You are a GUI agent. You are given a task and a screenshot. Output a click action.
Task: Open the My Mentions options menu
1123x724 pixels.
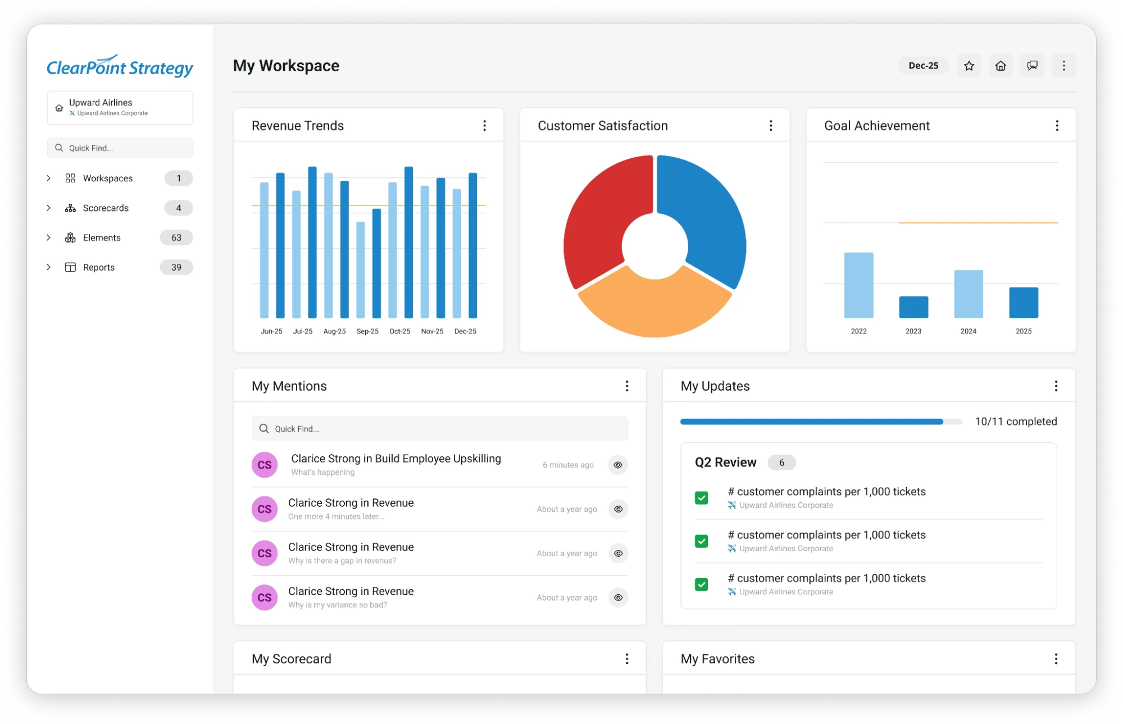click(627, 386)
